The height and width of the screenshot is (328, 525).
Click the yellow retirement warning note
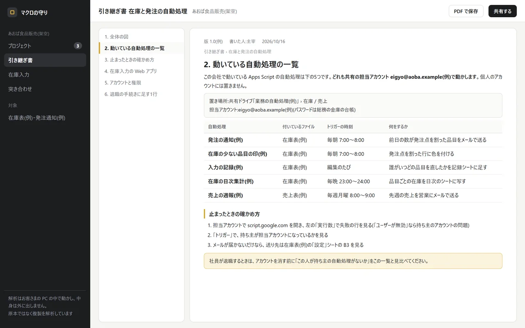coord(353,261)
